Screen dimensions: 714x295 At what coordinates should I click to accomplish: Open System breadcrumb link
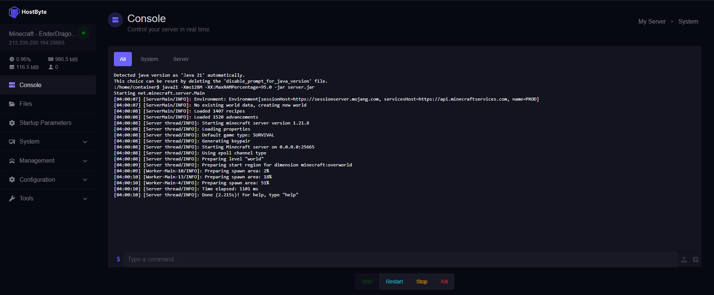point(688,21)
